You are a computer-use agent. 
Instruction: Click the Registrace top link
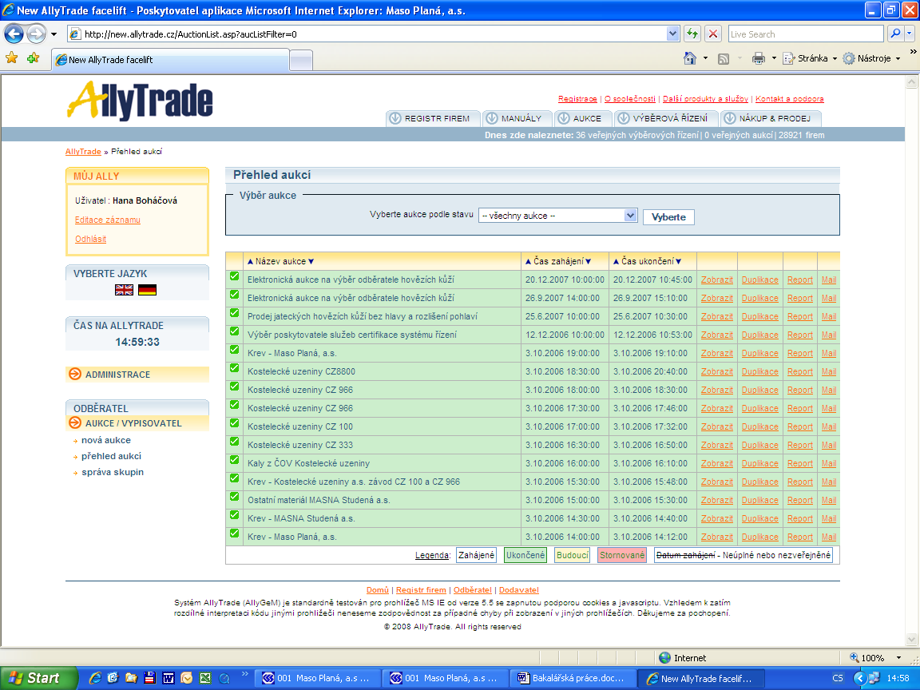577,98
